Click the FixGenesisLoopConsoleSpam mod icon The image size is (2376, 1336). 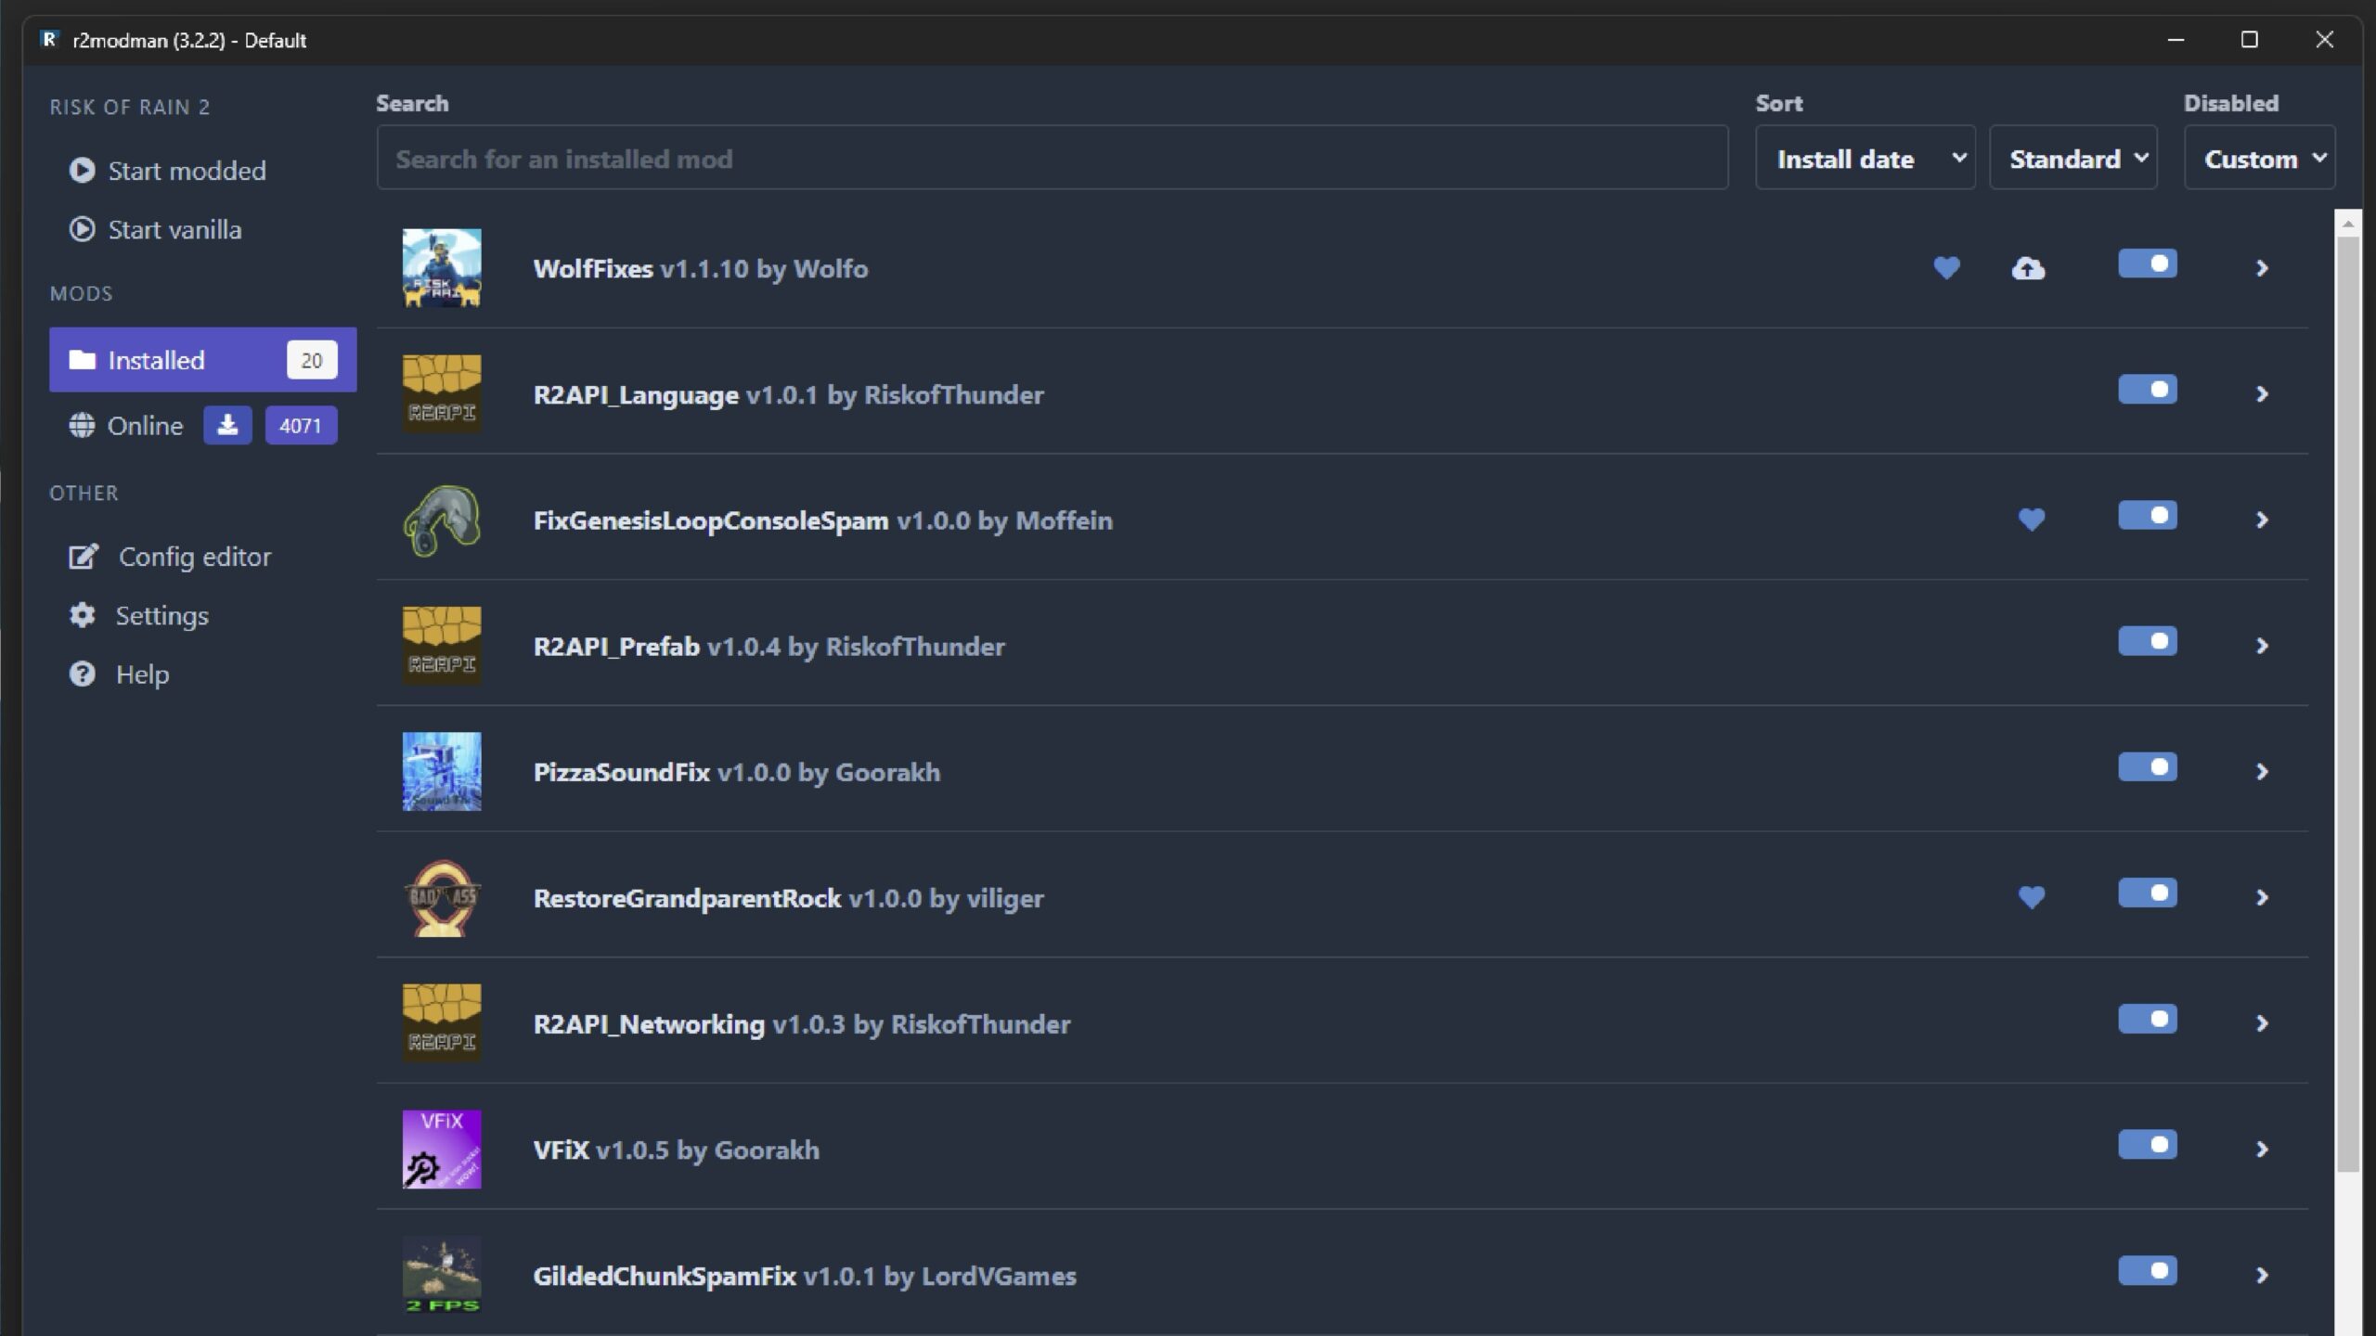coord(442,520)
